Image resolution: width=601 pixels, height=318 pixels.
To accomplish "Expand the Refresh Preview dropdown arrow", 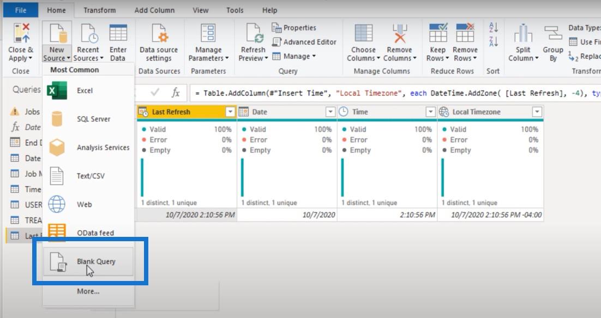I will [x=266, y=59].
